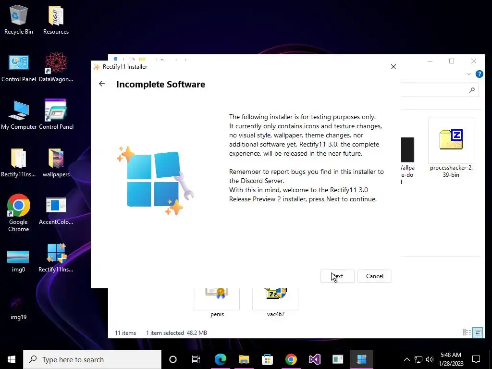The height and width of the screenshot is (369, 492).
Task: Open the taskbar app beside Visual Studio
Action: [338, 359]
